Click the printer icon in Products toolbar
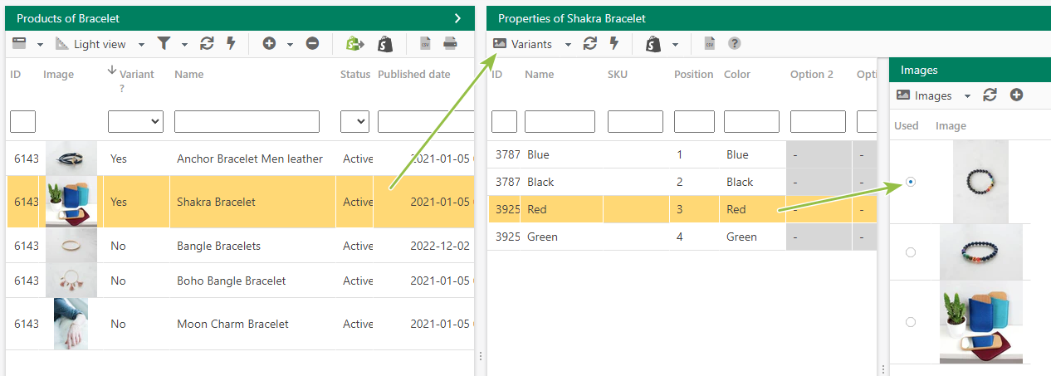This screenshot has width=1051, height=376. [x=449, y=43]
